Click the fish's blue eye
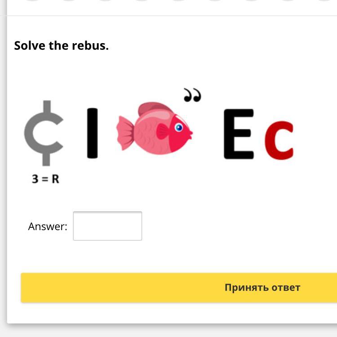This screenshot has width=337, height=337. click(x=179, y=128)
